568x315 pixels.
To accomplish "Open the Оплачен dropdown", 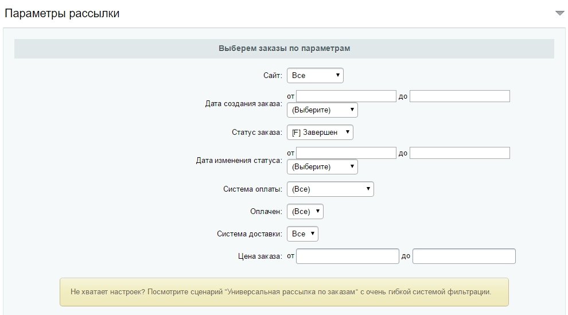I will (305, 212).
